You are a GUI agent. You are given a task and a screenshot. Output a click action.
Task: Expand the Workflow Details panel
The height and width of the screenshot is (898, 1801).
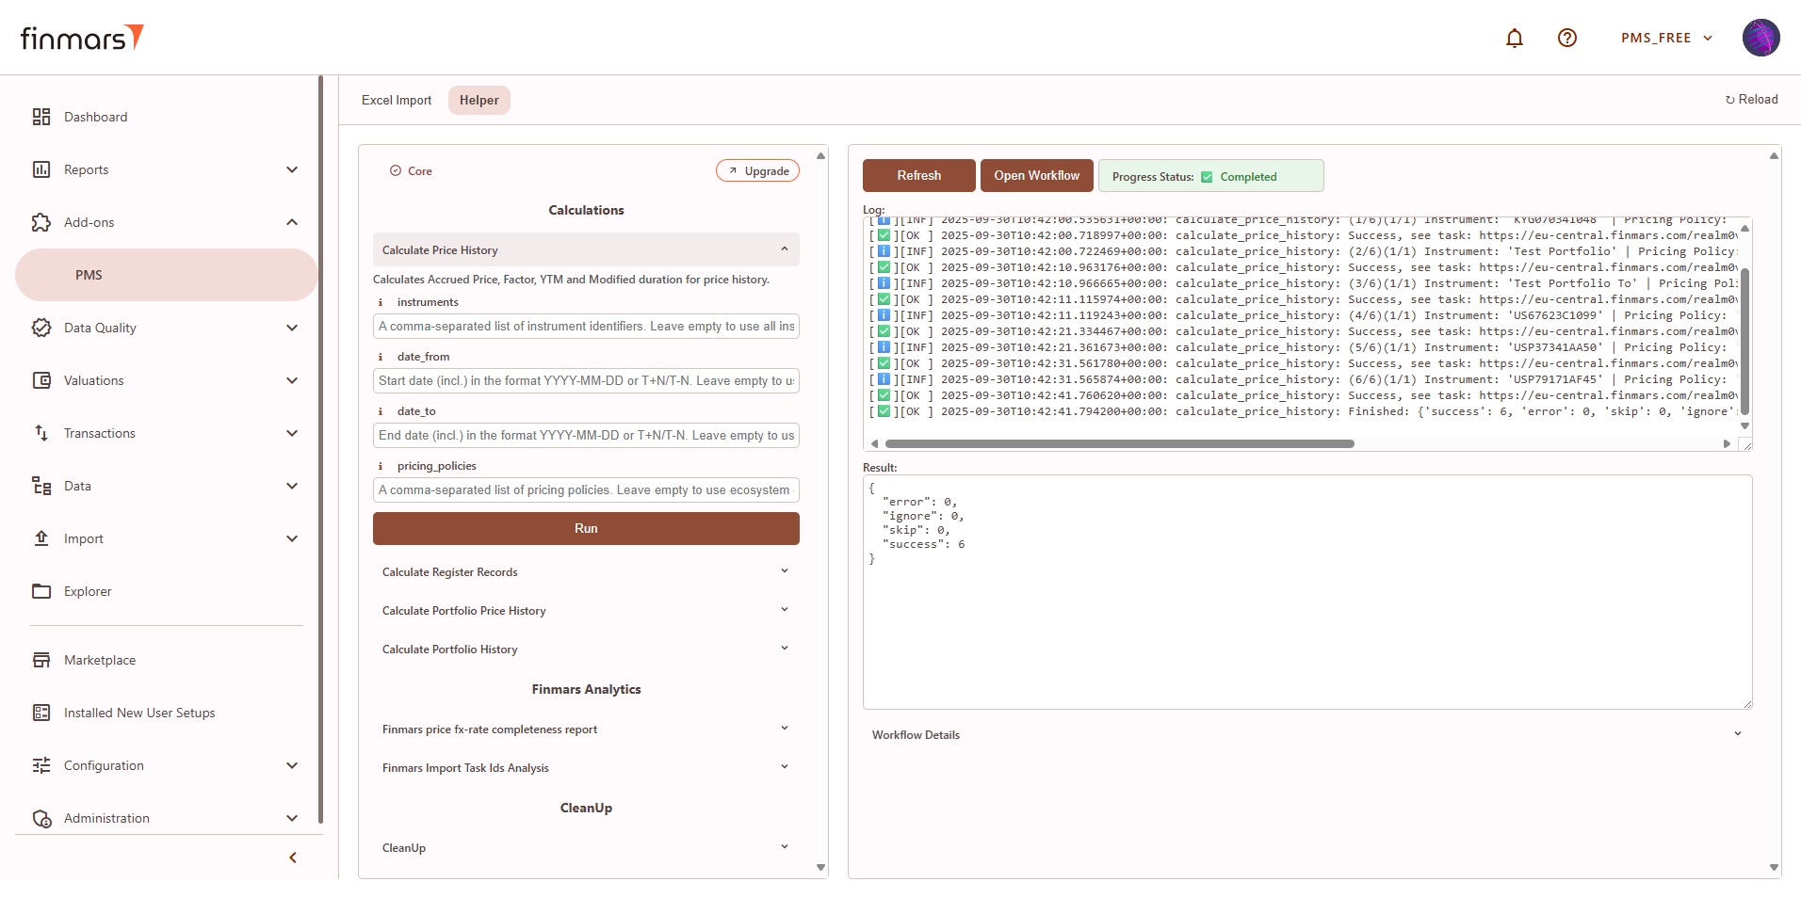click(1737, 734)
